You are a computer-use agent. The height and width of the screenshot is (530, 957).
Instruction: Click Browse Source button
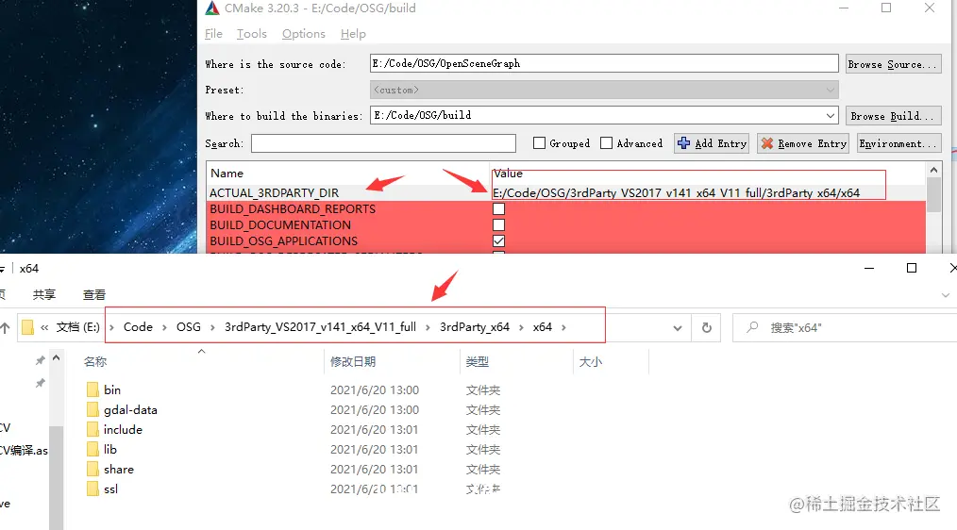(x=894, y=64)
